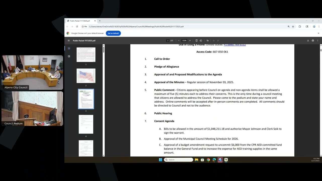
Task: Click the 'Public Comment -' agenda item
Action: [165, 90]
